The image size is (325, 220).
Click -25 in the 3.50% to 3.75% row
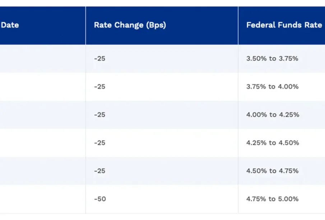point(100,58)
